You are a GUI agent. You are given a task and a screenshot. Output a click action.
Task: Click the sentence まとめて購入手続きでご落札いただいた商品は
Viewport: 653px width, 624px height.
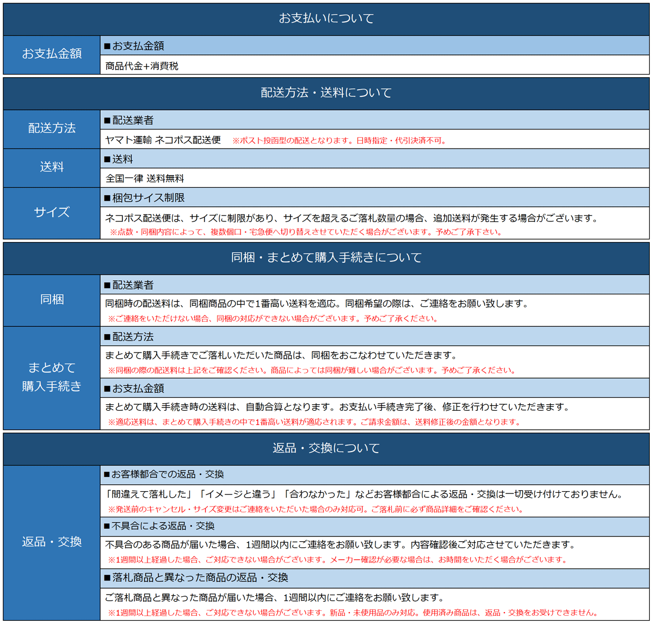pos(281,355)
